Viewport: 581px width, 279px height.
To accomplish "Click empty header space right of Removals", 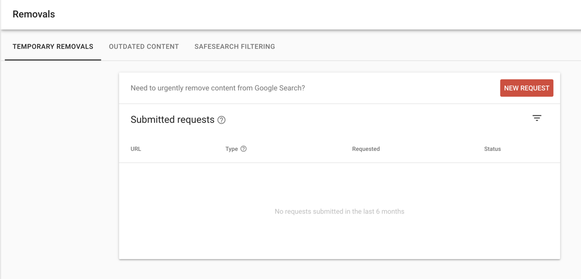I will [x=310, y=14].
